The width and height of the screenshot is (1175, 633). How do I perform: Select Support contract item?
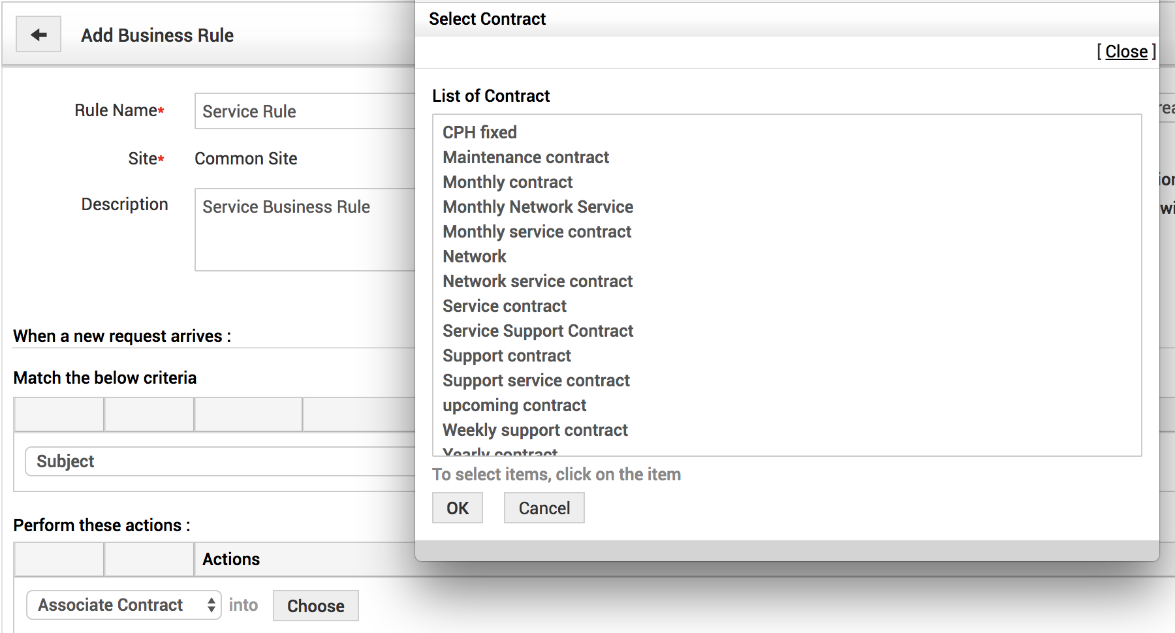point(507,356)
